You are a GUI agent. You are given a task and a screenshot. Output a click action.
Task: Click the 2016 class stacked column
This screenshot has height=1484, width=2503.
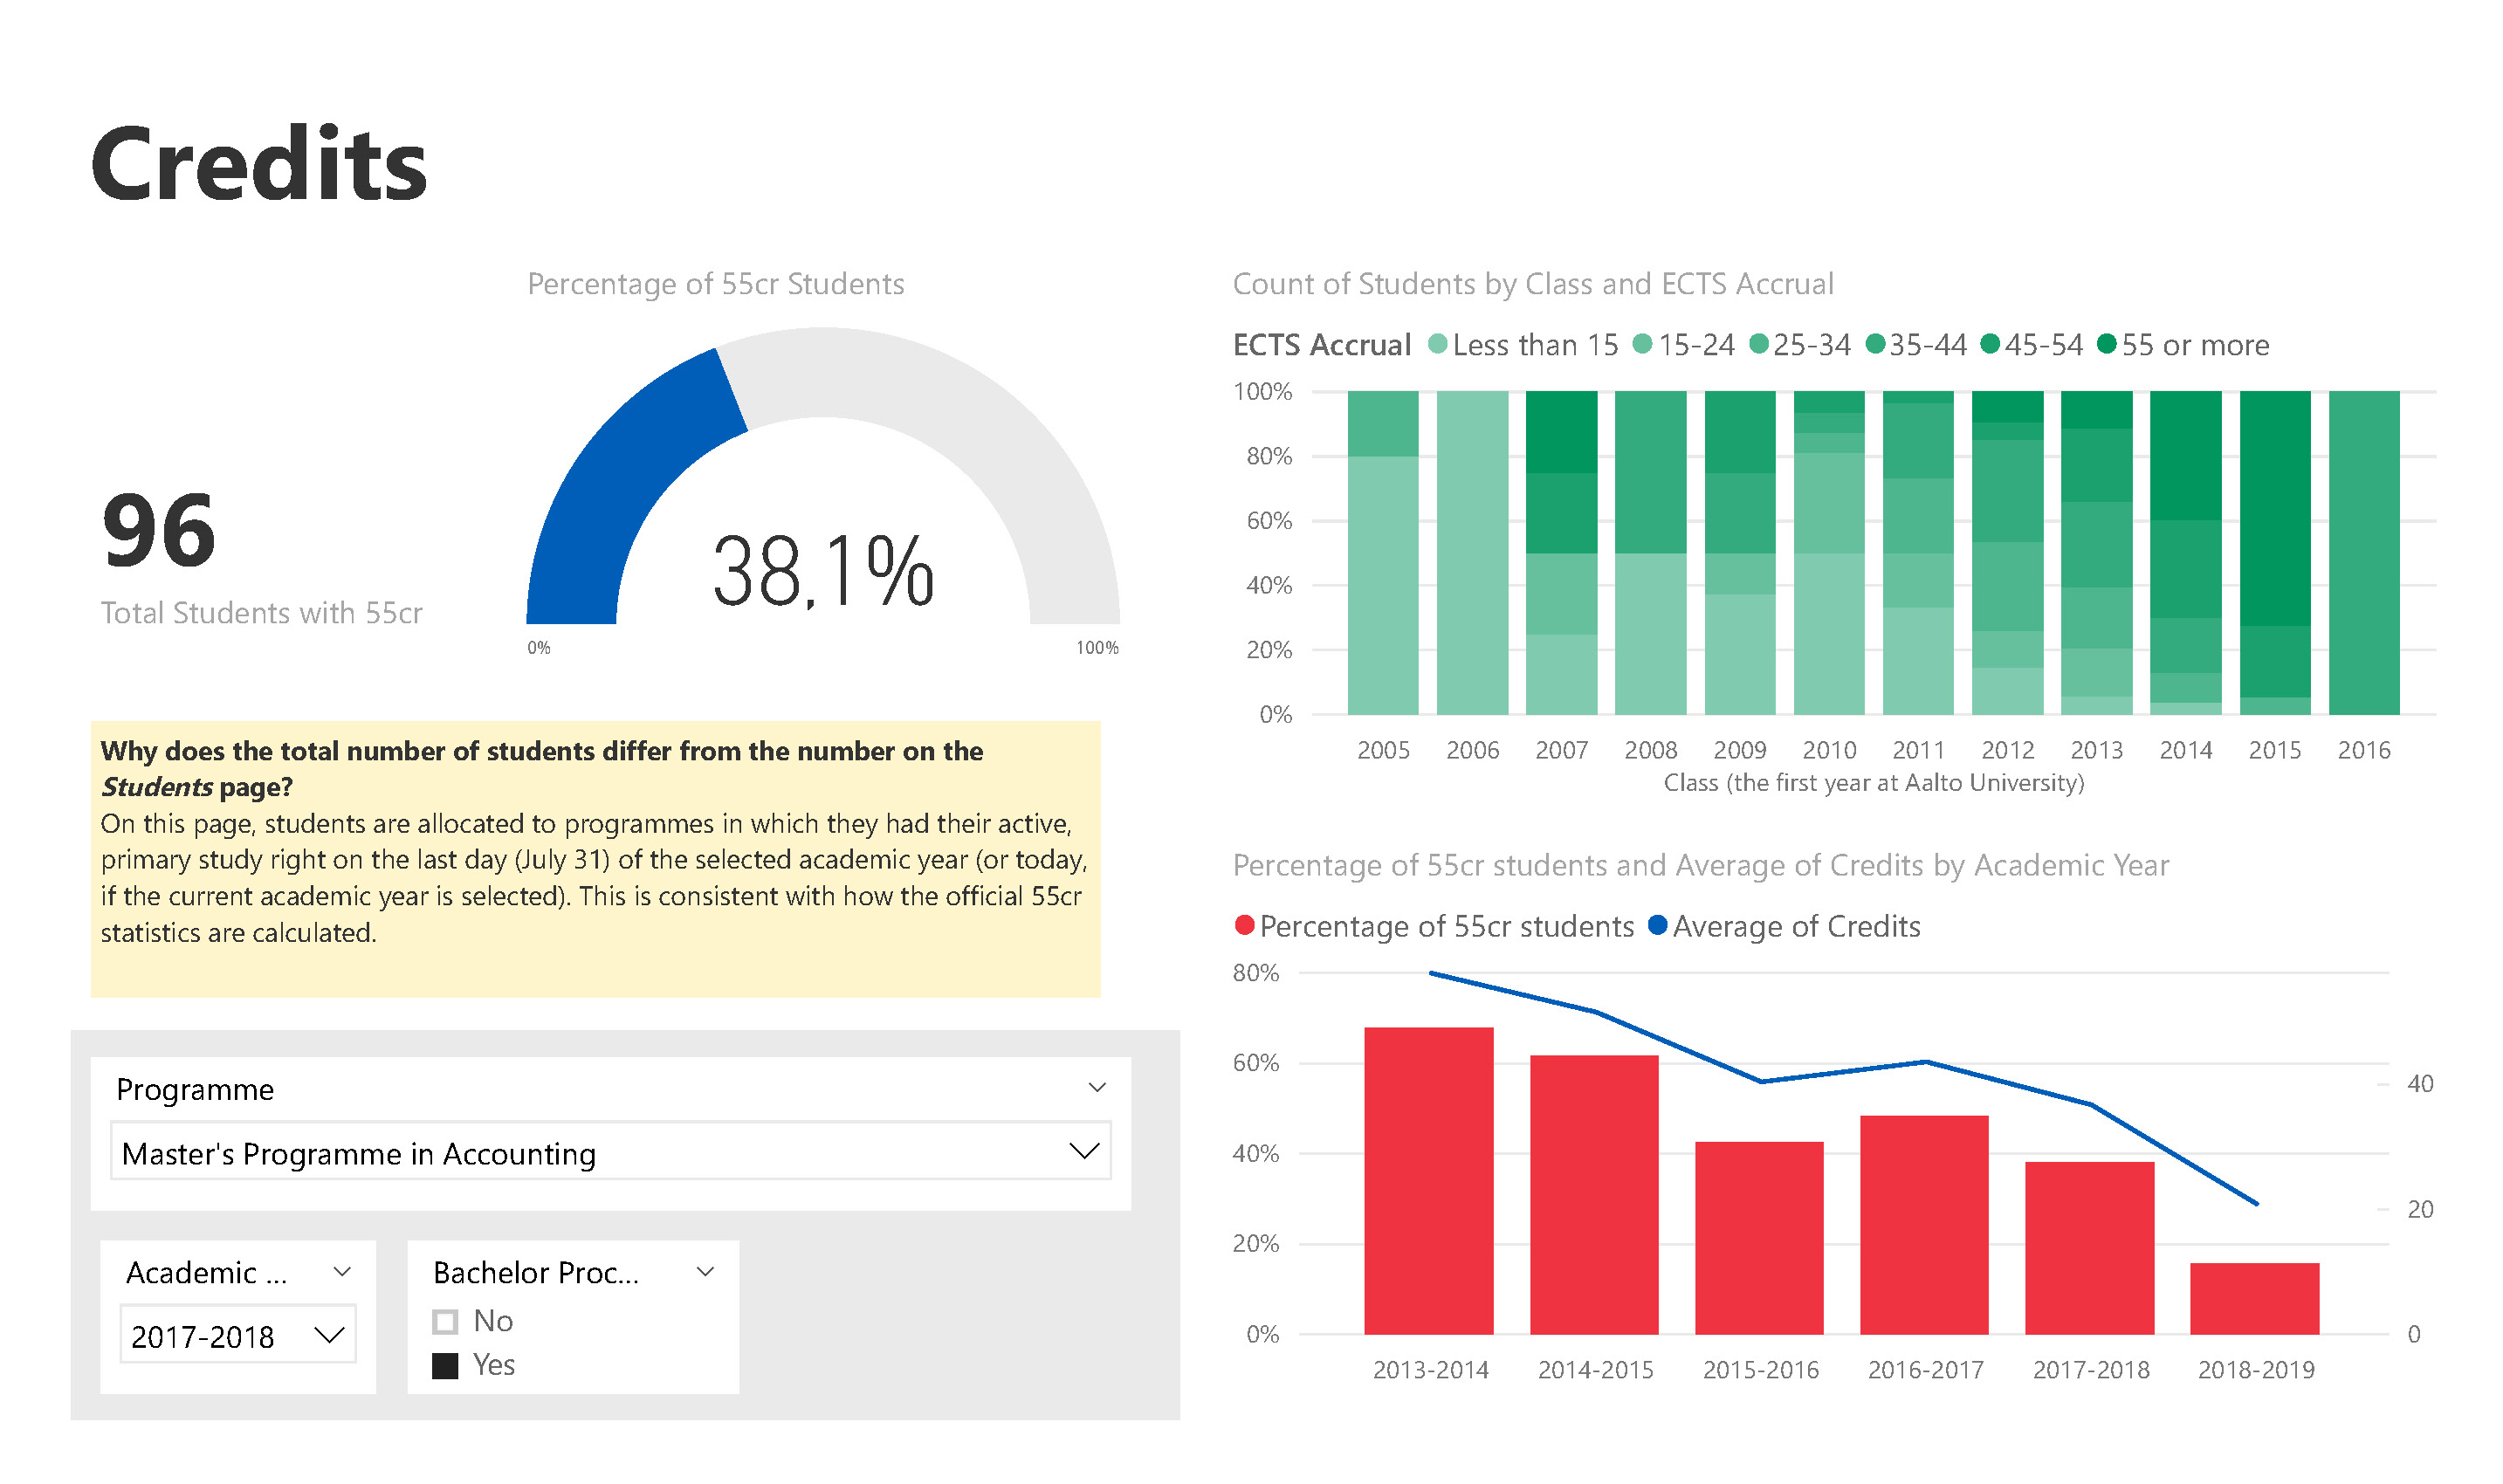[2364, 552]
